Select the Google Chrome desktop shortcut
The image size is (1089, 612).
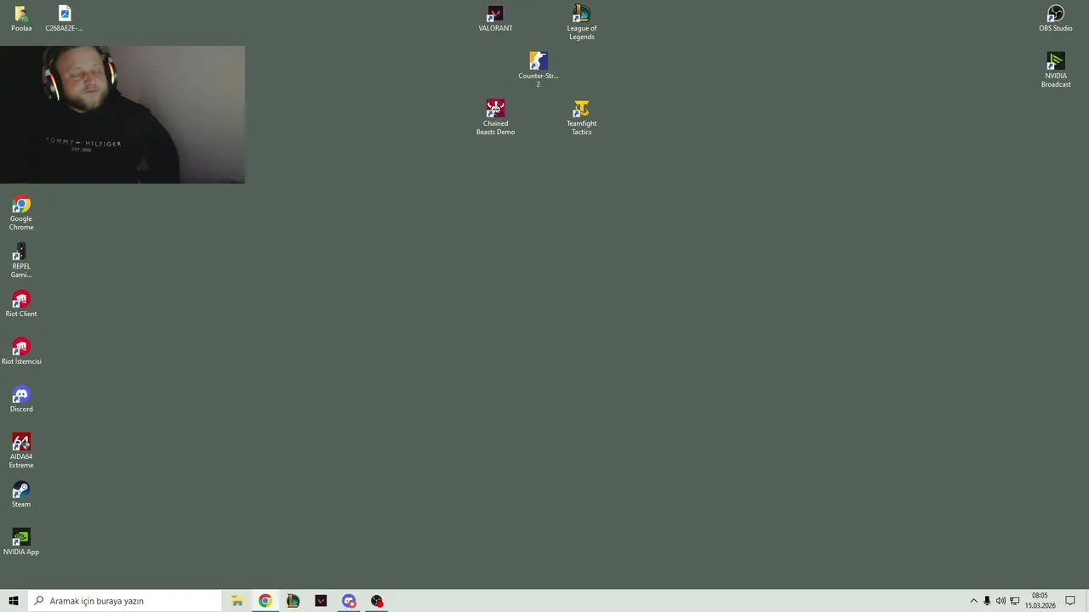click(x=21, y=213)
